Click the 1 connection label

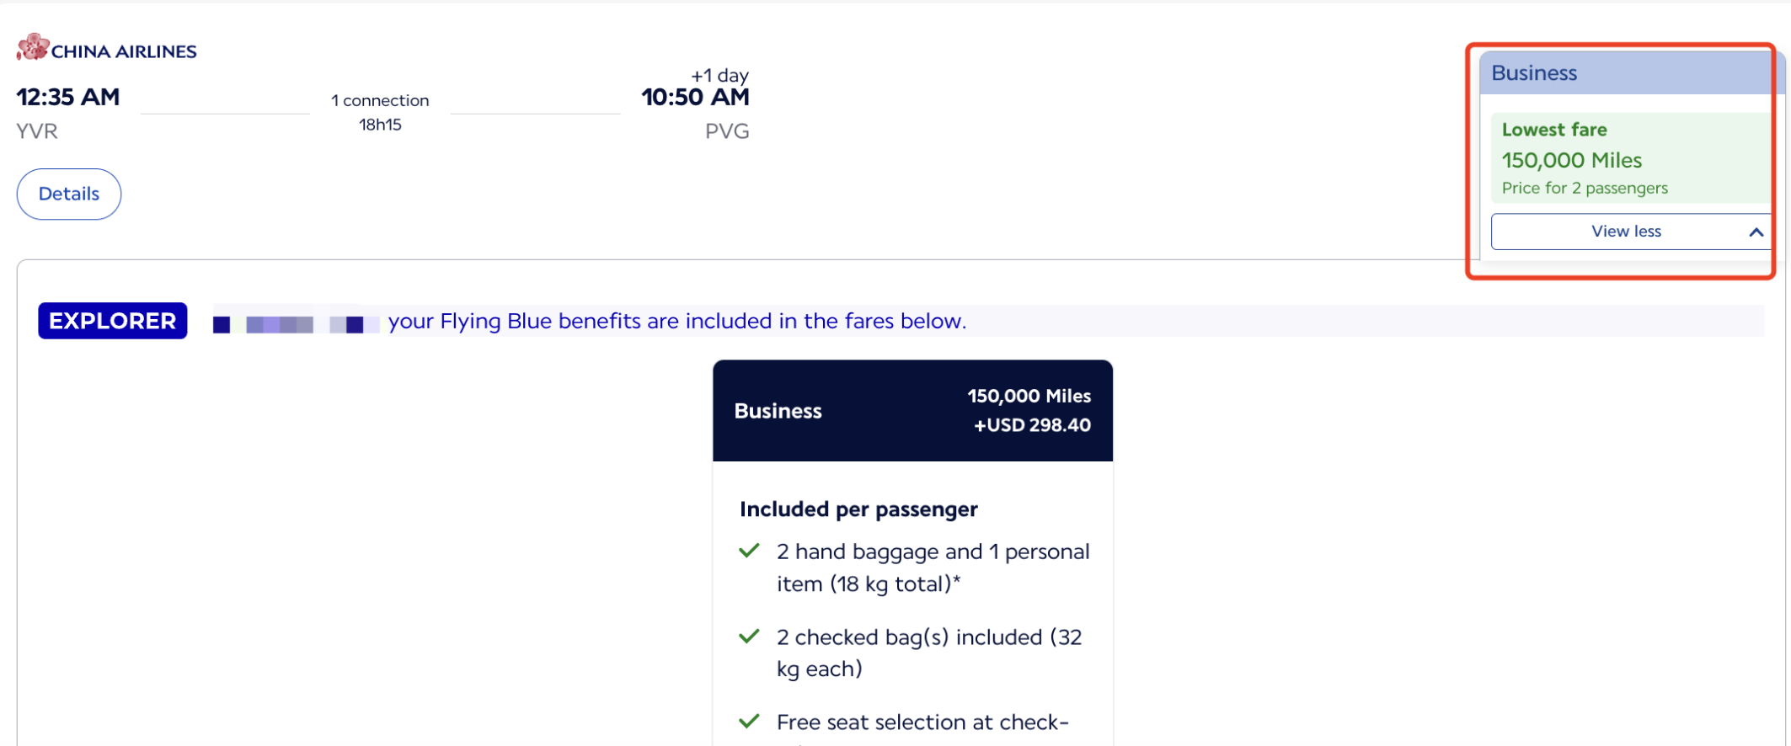(380, 100)
